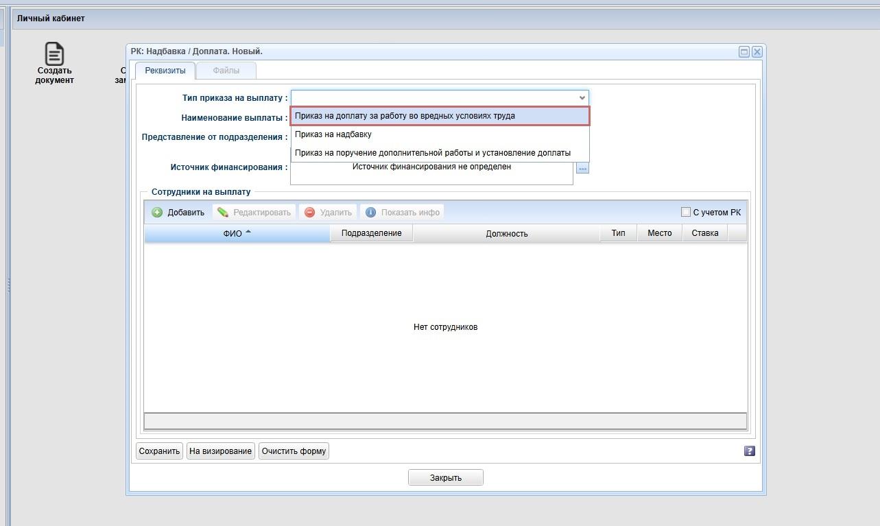Sort by the ФИО column header

click(x=237, y=234)
